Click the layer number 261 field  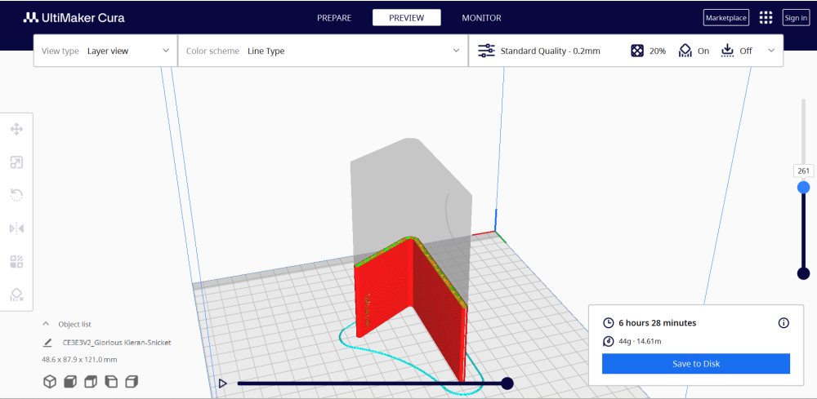(x=803, y=171)
